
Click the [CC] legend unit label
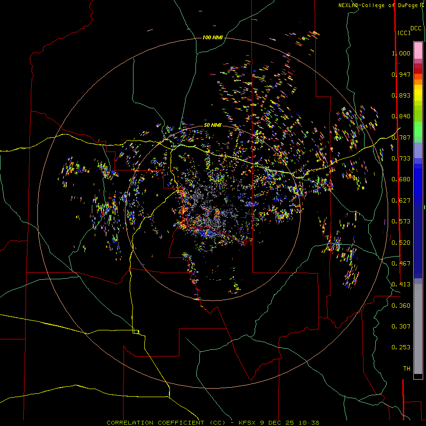pyautogui.click(x=404, y=33)
